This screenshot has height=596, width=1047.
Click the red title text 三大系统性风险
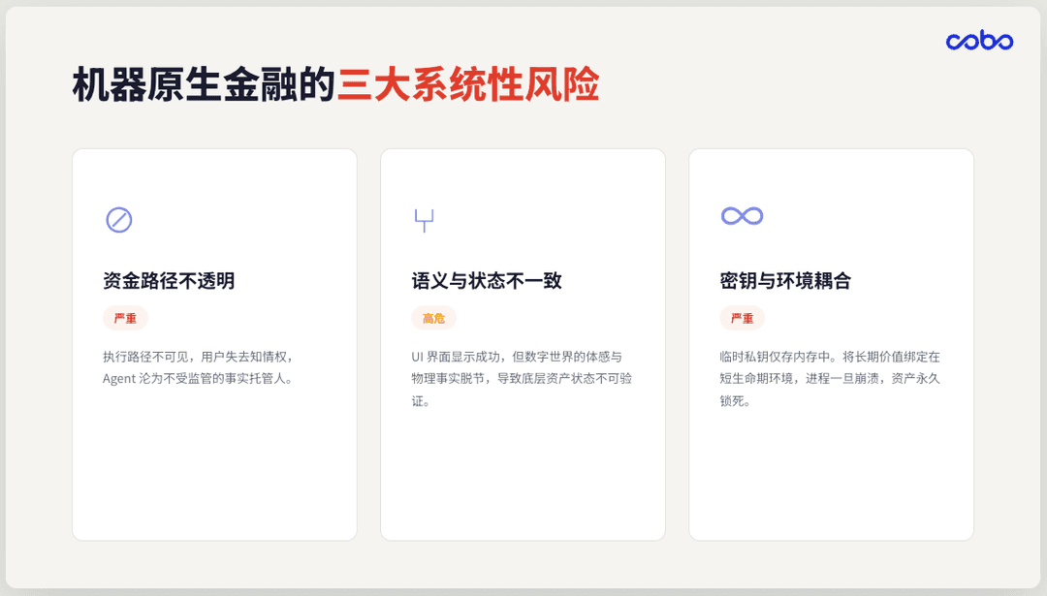pyautogui.click(x=467, y=85)
